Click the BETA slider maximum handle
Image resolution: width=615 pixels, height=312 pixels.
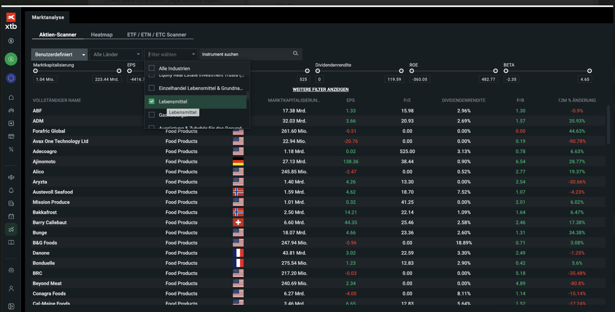[x=590, y=71]
